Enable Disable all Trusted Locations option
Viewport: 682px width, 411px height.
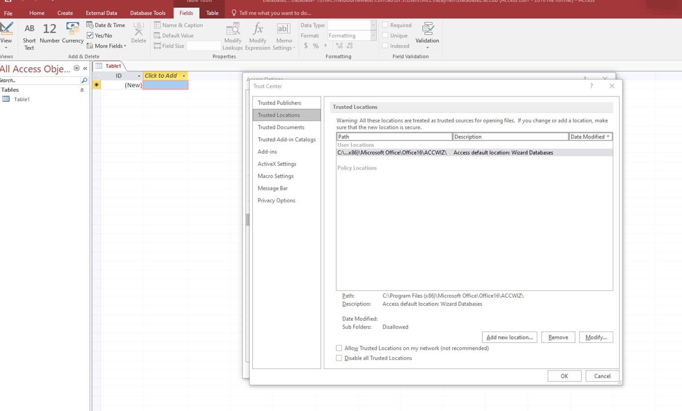339,358
